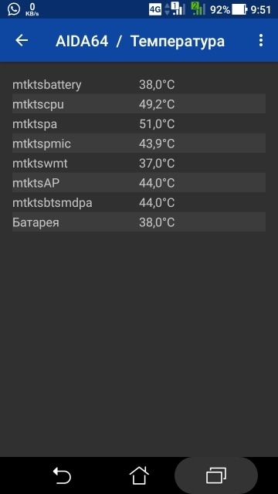Tap the battery icon in status bar
278x494 pixels.
point(239,10)
